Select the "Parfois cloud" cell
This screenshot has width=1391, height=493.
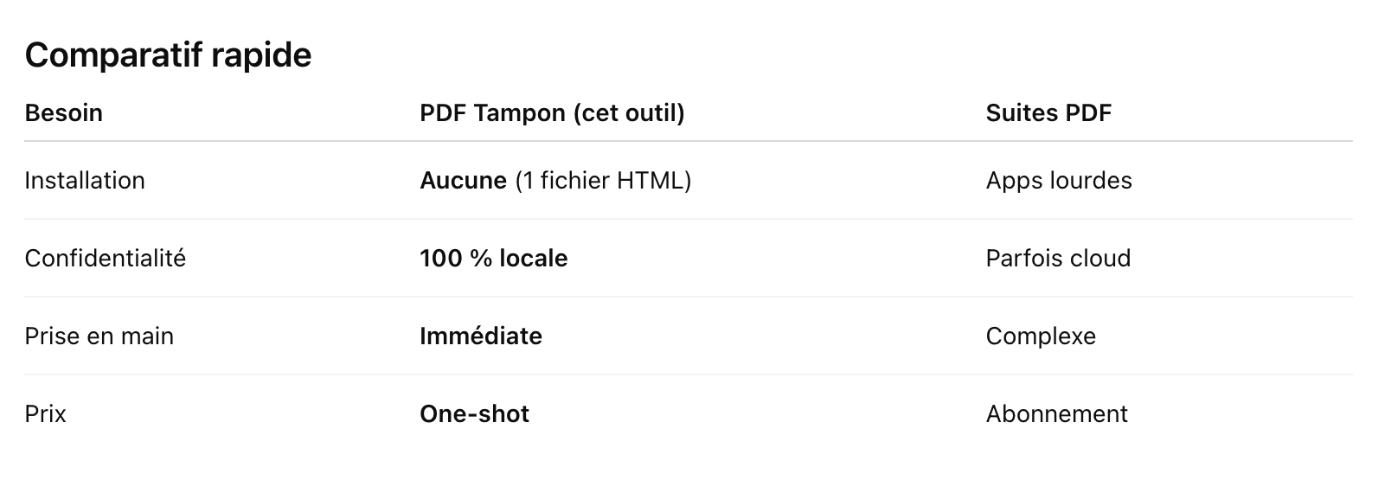click(x=1058, y=259)
